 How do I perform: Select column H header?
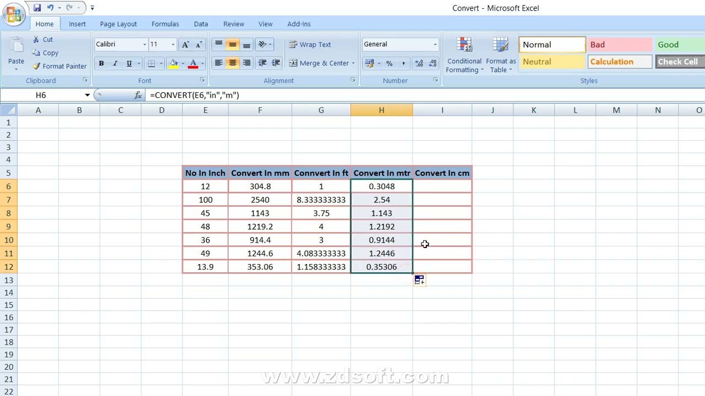[x=382, y=111]
